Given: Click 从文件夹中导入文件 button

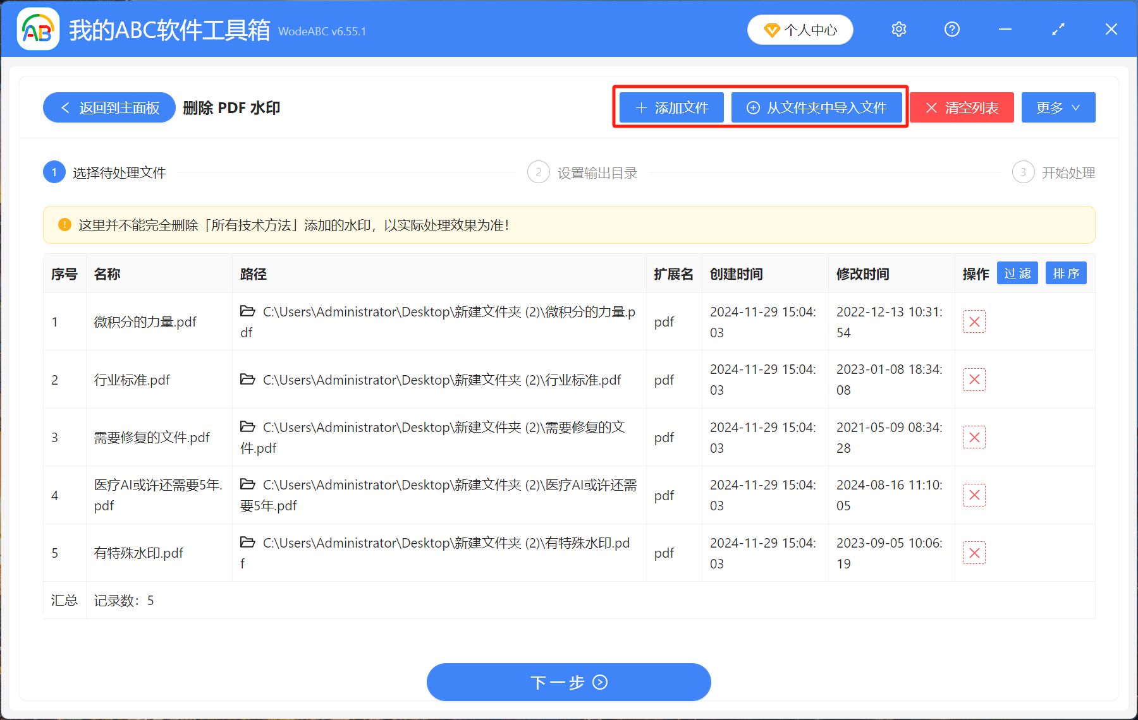Looking at the screenshot, I should pos(817,108).
